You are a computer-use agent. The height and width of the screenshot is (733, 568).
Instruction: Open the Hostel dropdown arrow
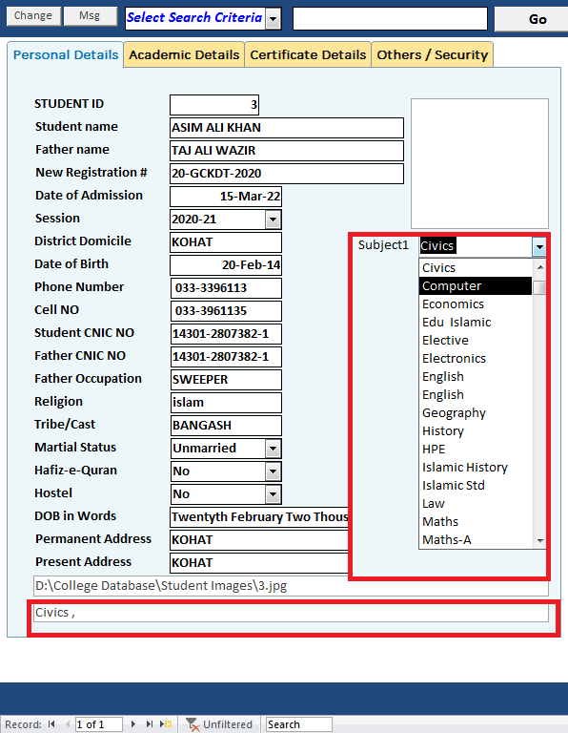tap(273, 494)
